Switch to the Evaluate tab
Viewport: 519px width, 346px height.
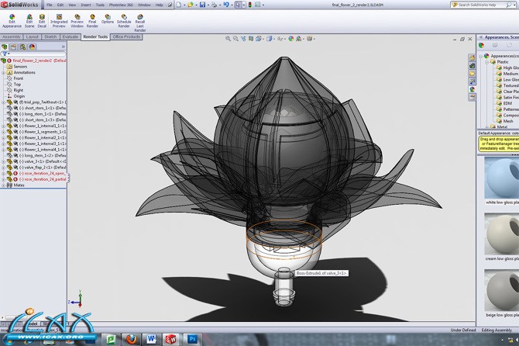click(70, 36)
